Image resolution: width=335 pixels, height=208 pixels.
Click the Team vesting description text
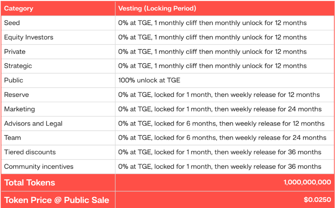[x=222, y=138]
